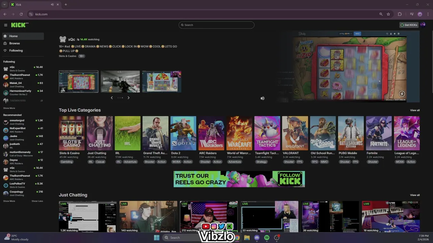Expand Show More under Following

(x=9, y=108)
